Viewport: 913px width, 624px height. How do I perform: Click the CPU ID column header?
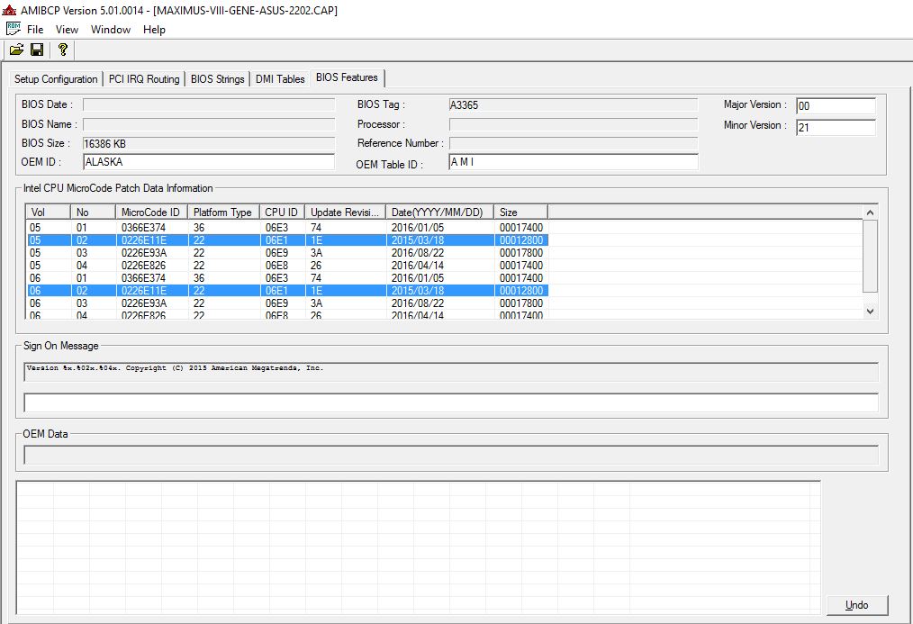tap(282, 212)
